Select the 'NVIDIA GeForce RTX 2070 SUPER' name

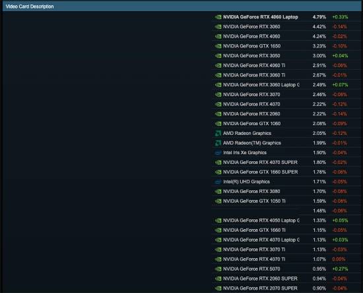click(x=260, y=288)
